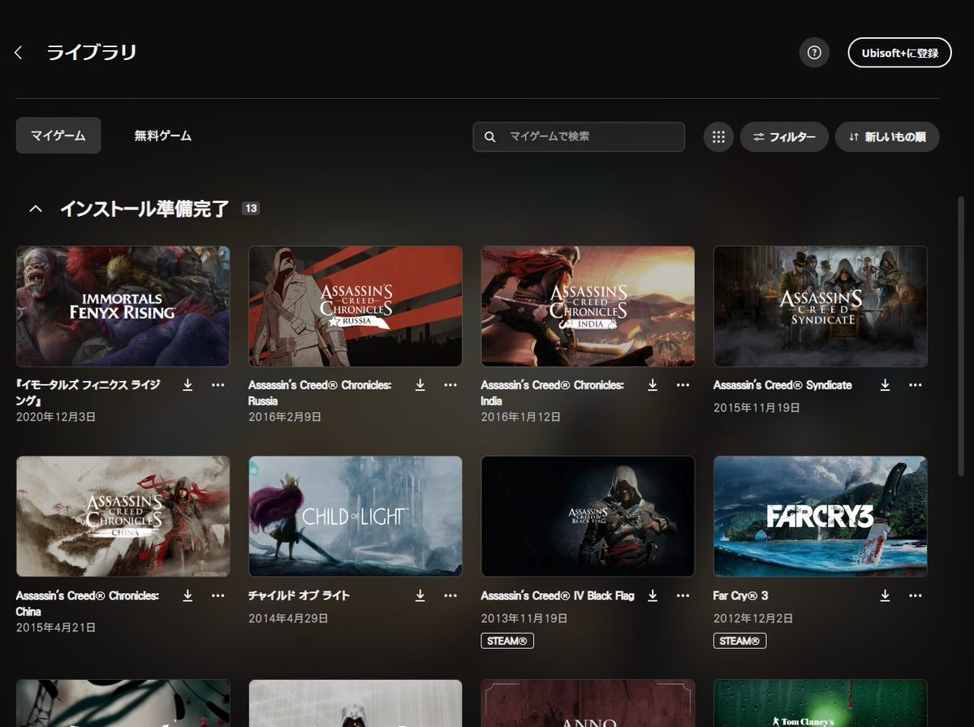Open Assassin's Creed Chronicles Russia cover

click(x=356, y=306)
